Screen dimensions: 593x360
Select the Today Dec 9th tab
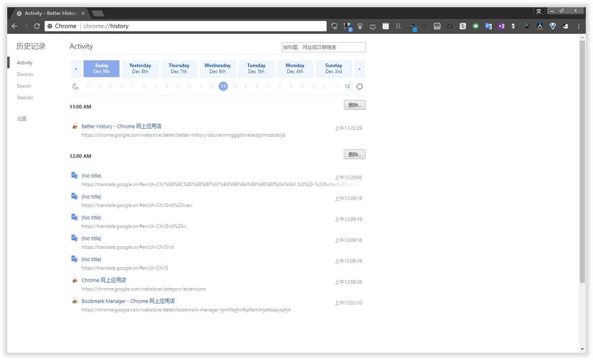click(101, 68)
